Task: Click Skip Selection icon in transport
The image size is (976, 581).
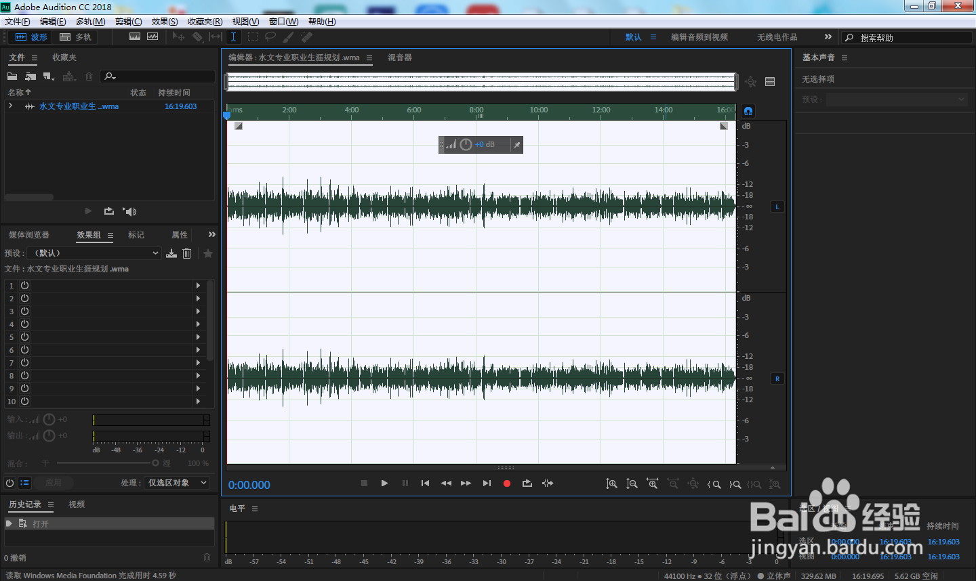Action: (x=548, y=483)
